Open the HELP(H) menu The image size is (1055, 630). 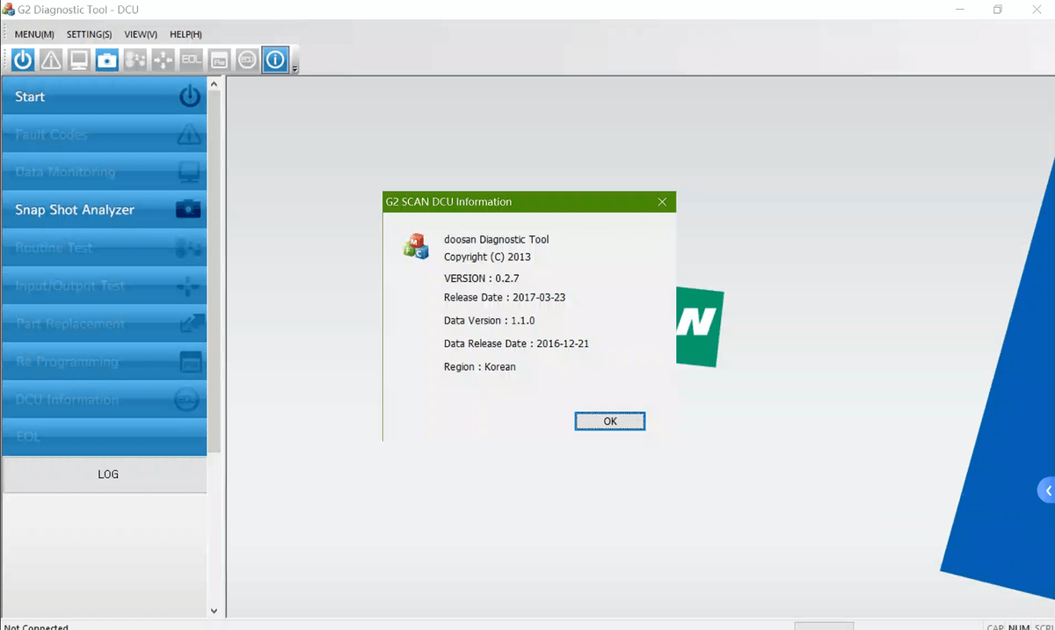(x=186, y=34)
